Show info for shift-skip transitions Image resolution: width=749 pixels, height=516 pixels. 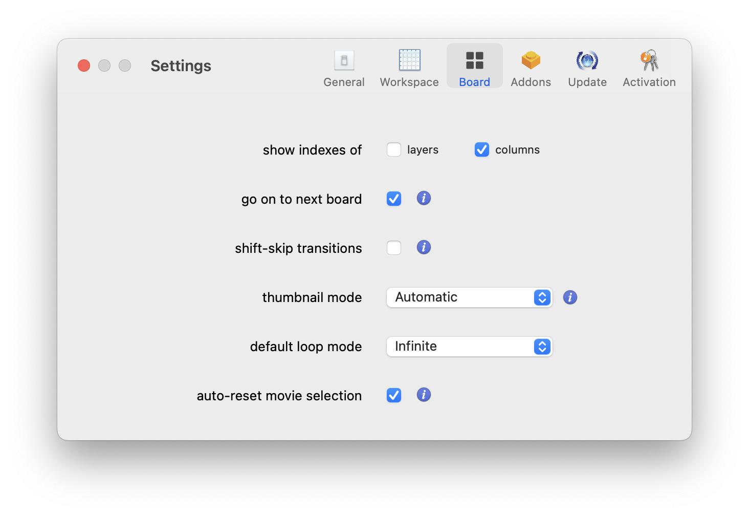click(424, 247)
